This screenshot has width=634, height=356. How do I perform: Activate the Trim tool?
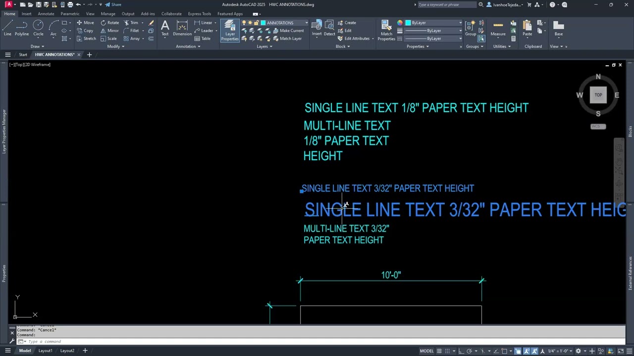131,23
